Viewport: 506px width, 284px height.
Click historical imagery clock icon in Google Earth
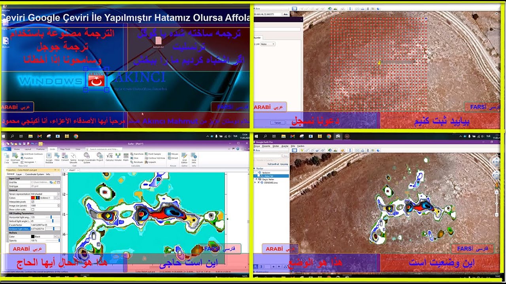pyautogui.click(x=331, y=150)
